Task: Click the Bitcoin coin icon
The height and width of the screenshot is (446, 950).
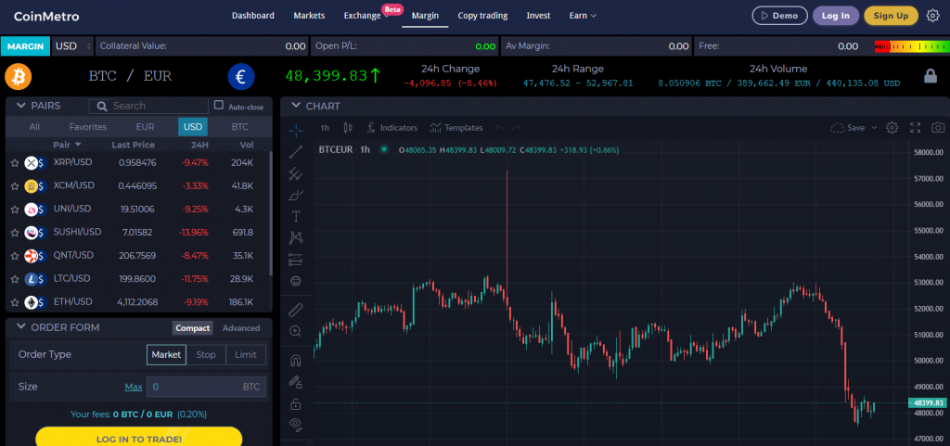Action: (19, 76)
